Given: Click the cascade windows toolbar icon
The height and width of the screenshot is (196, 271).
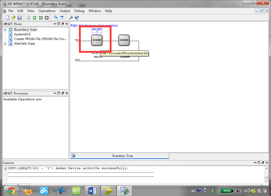Looking at the screenshot, I should pyautogui.click(x=56, y=18).
